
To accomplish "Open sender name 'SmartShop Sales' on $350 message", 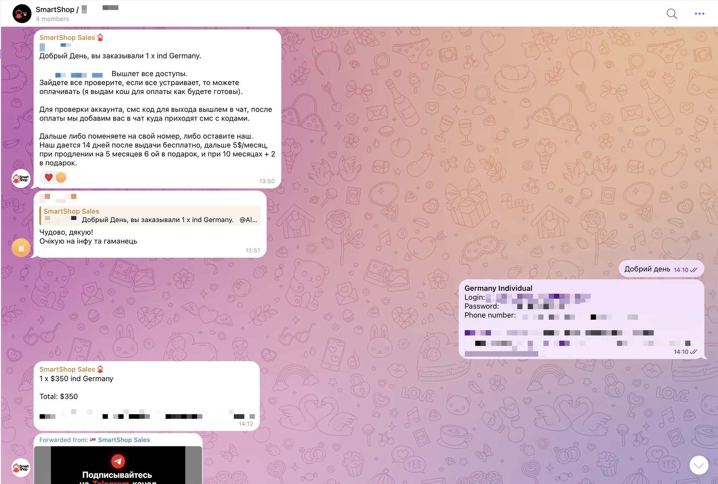I will [x=67, y=370].
